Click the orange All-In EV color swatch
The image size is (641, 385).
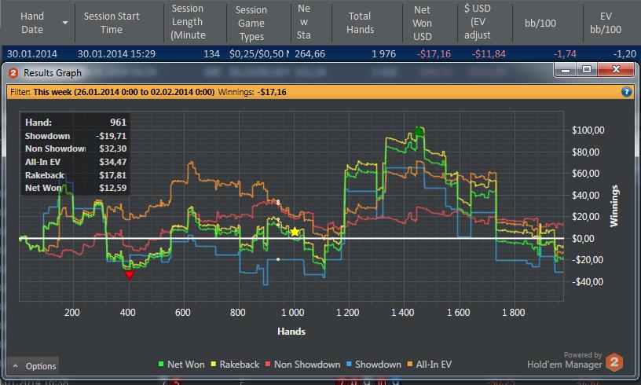tap(409, 364)
